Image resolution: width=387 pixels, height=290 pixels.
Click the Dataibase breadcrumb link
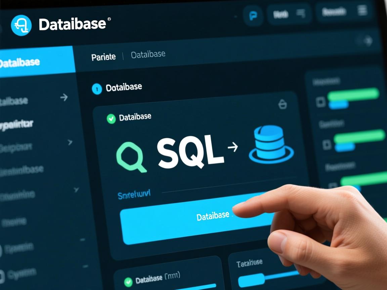[x=148, y=54]
